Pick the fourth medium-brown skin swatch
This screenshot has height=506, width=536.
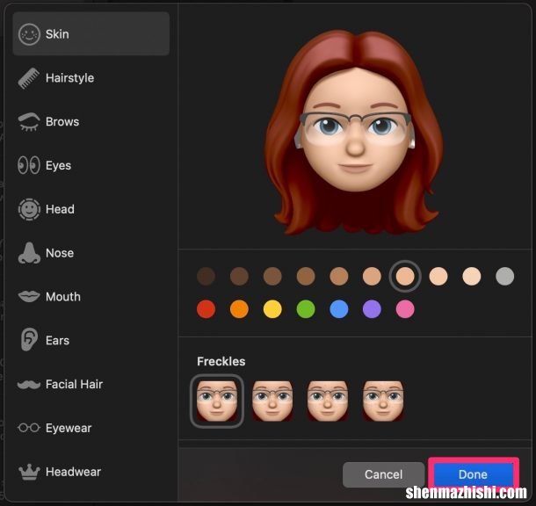[306, 276]
